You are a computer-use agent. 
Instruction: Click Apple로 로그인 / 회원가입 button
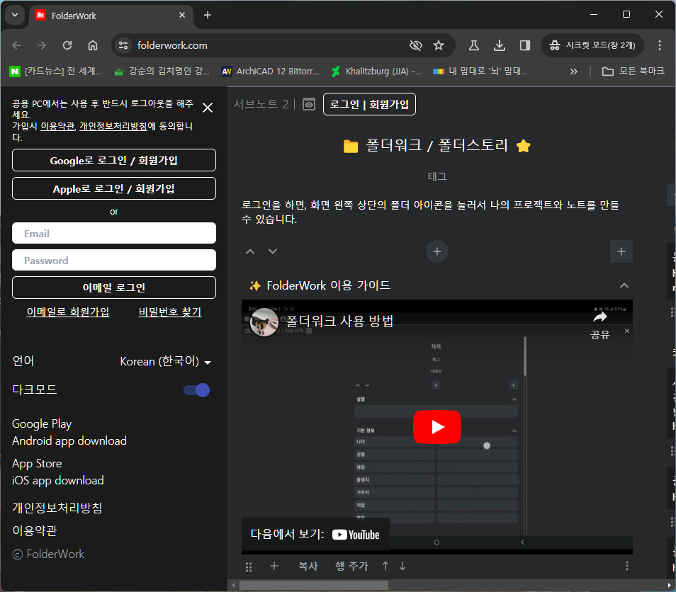(x=114, y=188)
